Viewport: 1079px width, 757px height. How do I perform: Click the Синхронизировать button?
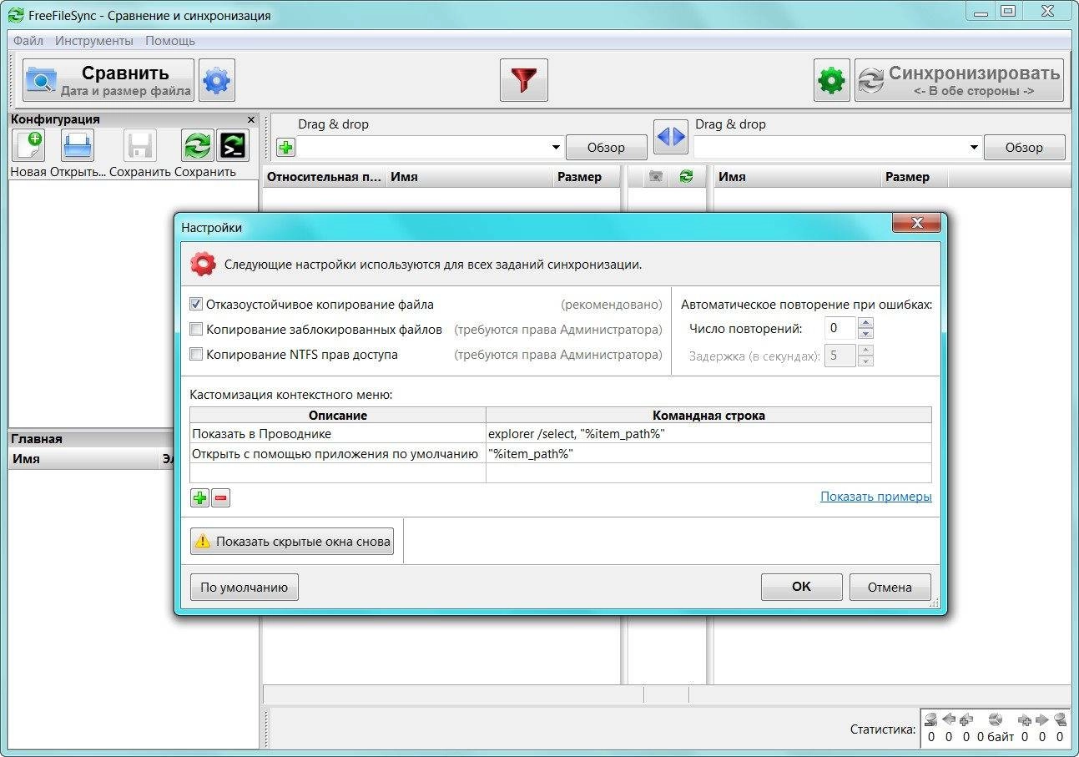click(960, 80)
